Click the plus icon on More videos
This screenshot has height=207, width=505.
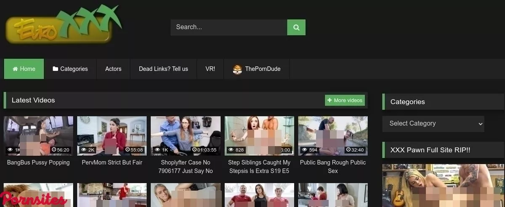[x=330, y=100]
